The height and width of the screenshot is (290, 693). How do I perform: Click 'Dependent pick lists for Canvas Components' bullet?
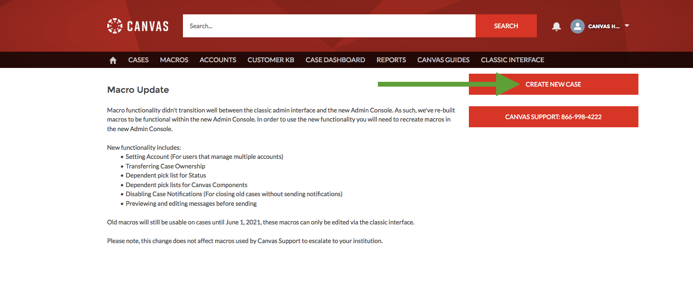pos(186,185)
